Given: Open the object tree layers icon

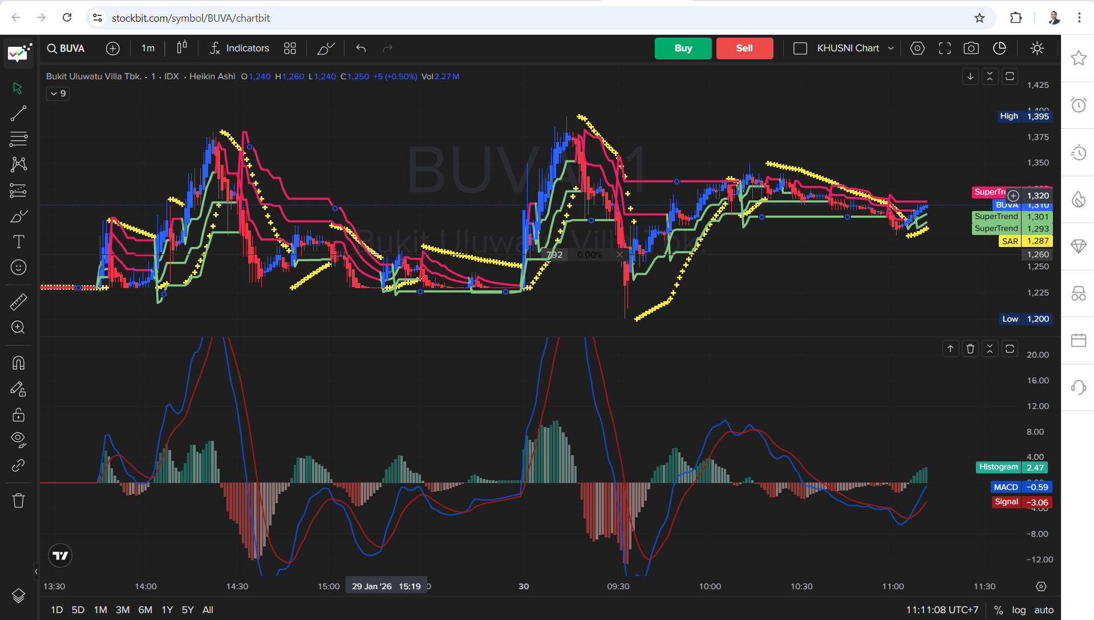Looking at the screenshot, I should pos(18,595).
